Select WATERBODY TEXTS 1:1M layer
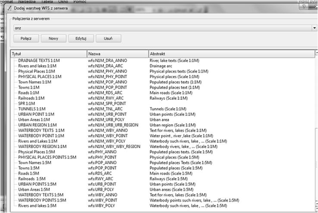318x213 pixels. (x=41, y=130)
